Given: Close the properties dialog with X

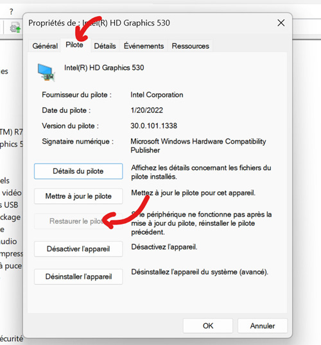Looking at the screenshot, I should (281, 22).
